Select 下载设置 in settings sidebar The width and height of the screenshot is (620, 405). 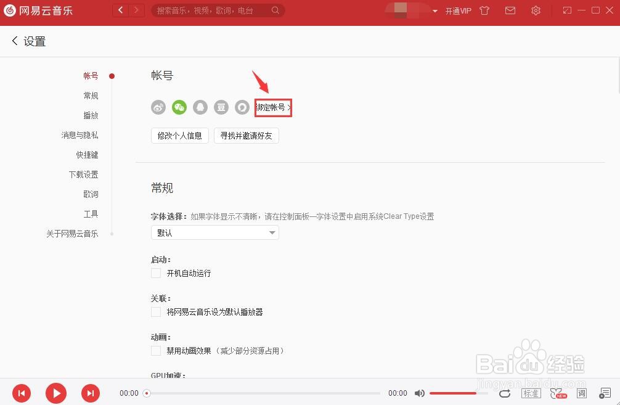83,174
